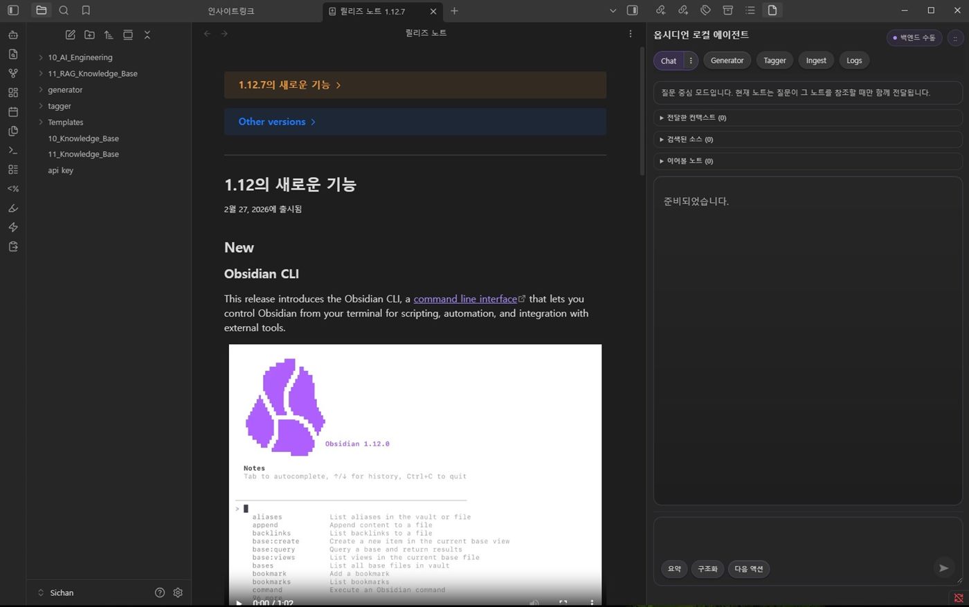Expand the Templates folder in the file tree

click(x=65, y=122)
